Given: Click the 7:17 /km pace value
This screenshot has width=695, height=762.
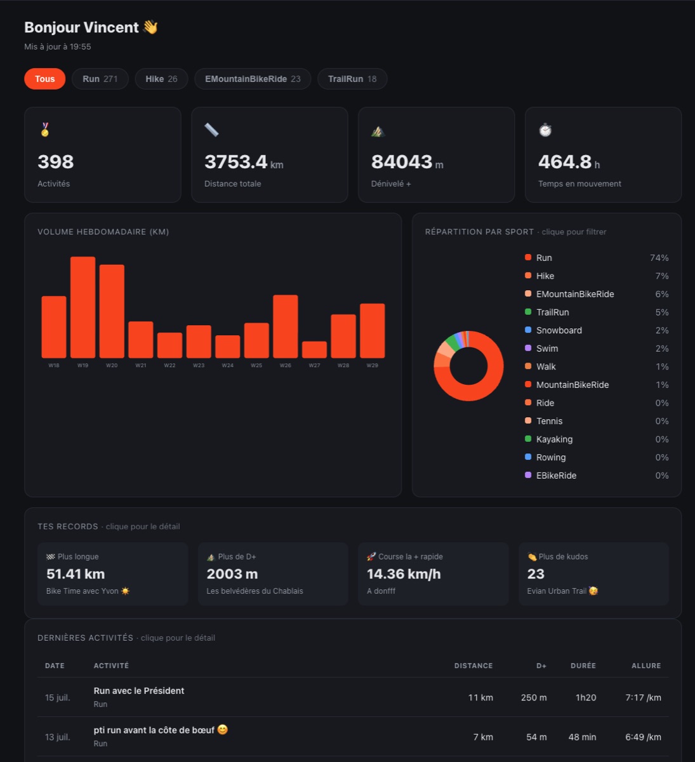Looking at the screenshot, I should (643, 697).
